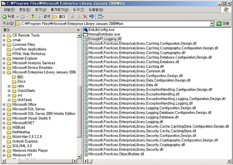Open the address bar dropdown arrow
The width and height of the screenshot is (233, 165).
(212, 24)
